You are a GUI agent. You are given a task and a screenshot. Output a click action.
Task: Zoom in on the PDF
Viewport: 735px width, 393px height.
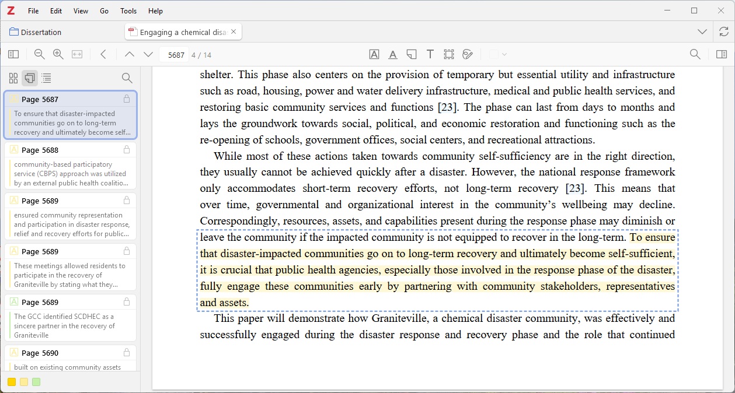pyautogui.click(x=58, y=54)
